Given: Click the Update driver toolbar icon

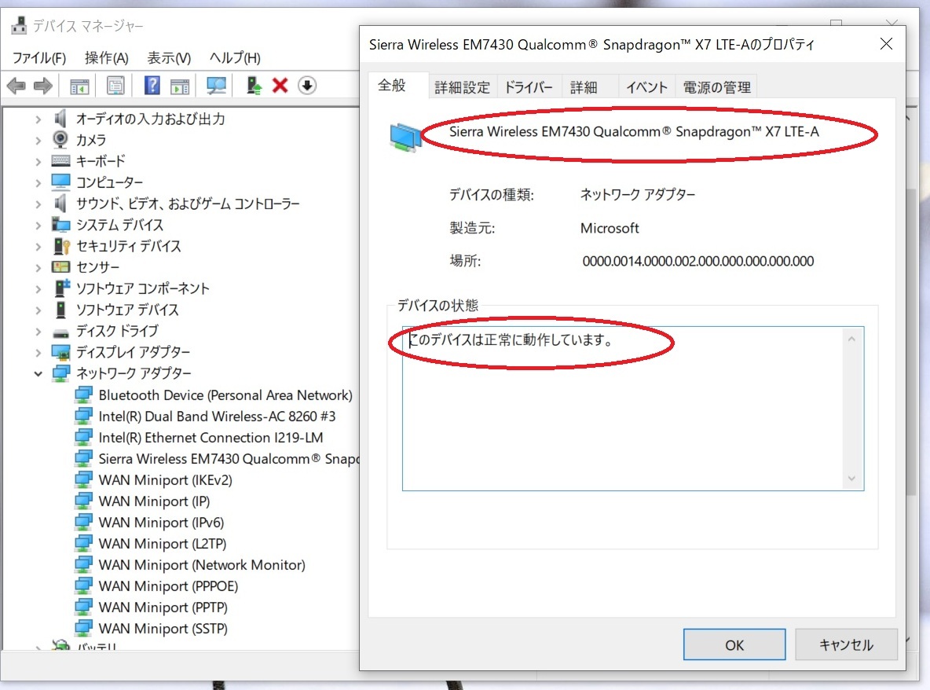Looking at the screenshot, I should pos(254,86).
